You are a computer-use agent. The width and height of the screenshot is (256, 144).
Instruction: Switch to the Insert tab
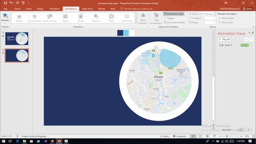tap(28, 9)
